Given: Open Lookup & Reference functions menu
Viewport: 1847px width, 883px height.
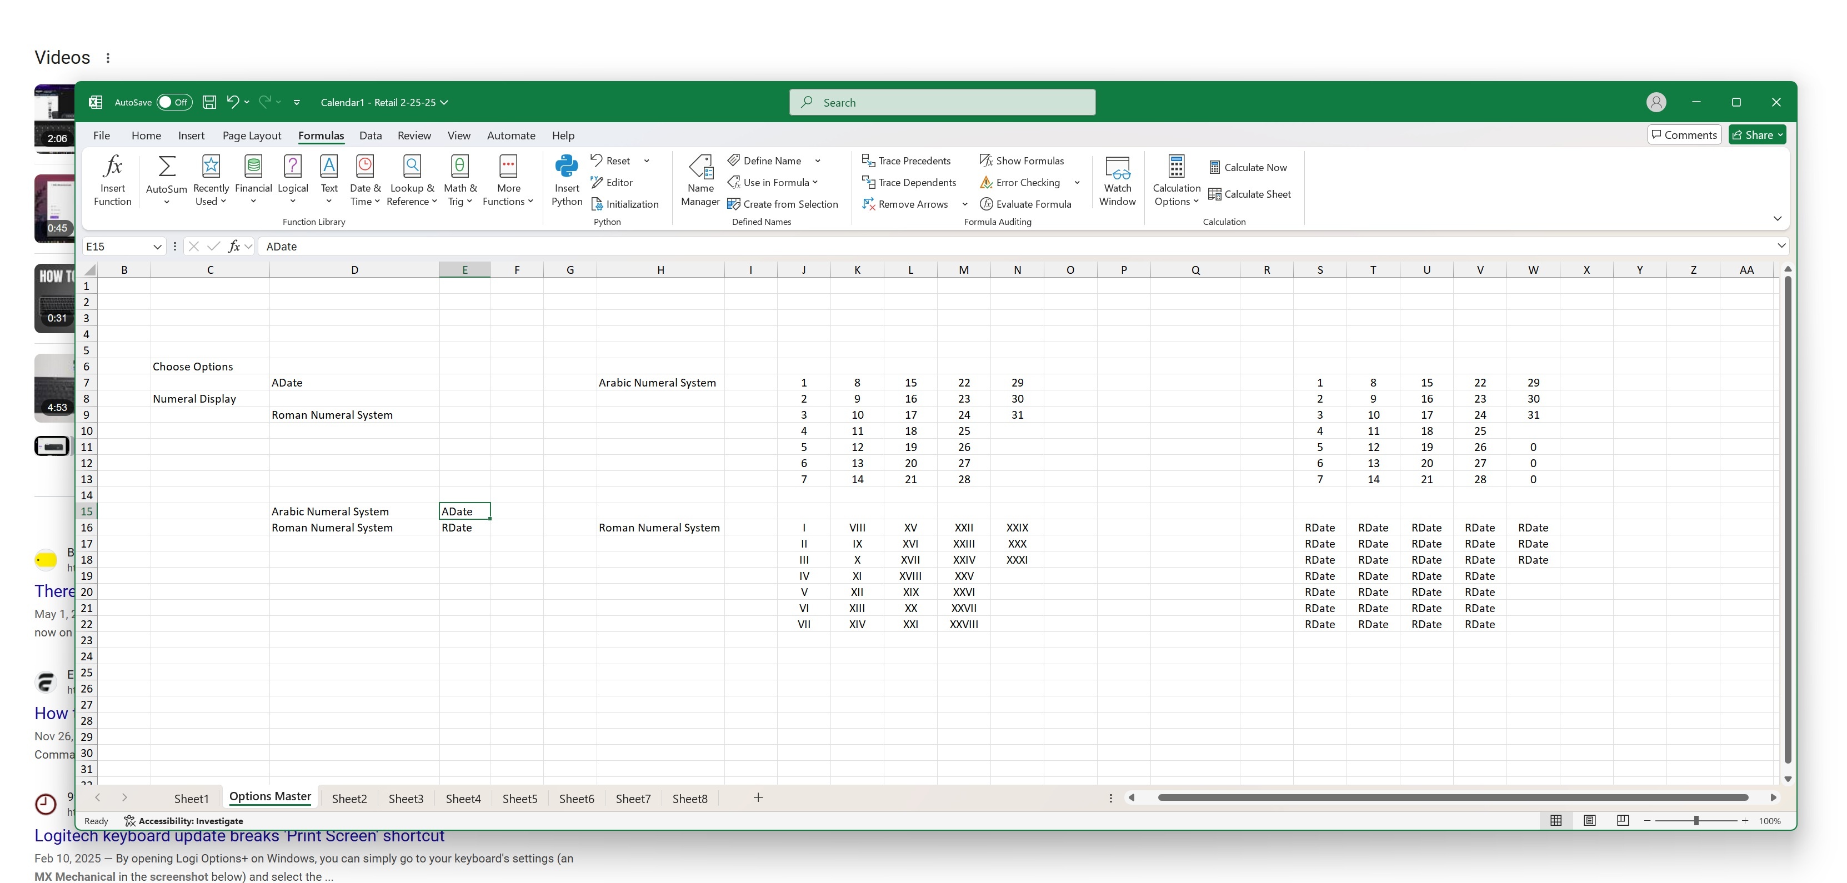Looking at the screenshot, I should [x=412, y=180].
